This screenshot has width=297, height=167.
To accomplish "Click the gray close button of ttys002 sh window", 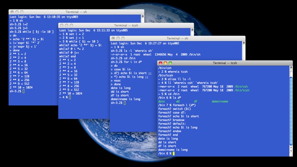I will point(113,38).
